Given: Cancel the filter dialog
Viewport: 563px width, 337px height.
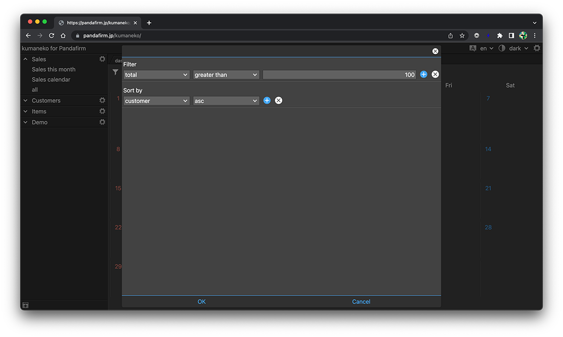Looking at the screenshot, I should [x=361, y=302].
